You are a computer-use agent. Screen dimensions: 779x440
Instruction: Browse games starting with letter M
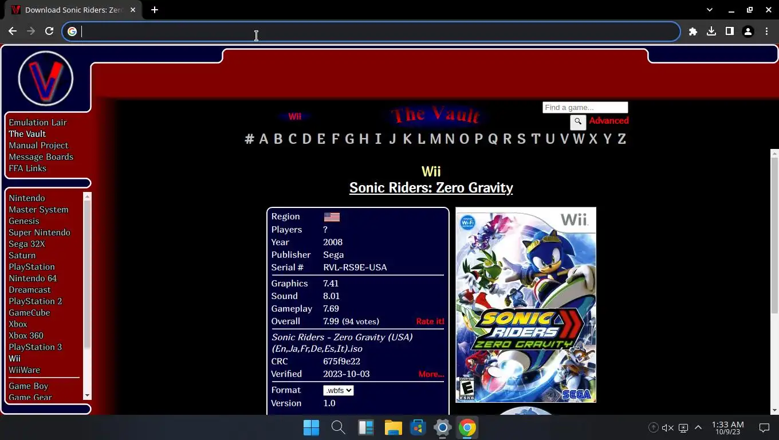click(435, 139)
